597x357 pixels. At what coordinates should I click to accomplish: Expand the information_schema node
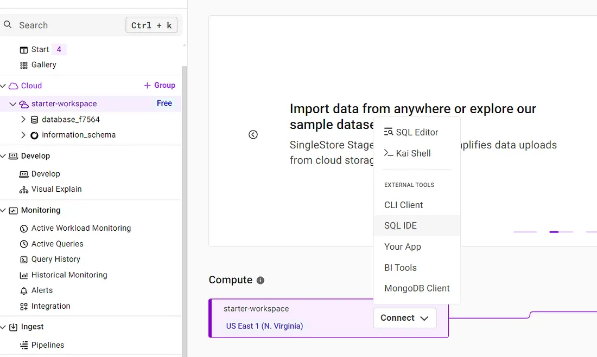click(23, 135)
